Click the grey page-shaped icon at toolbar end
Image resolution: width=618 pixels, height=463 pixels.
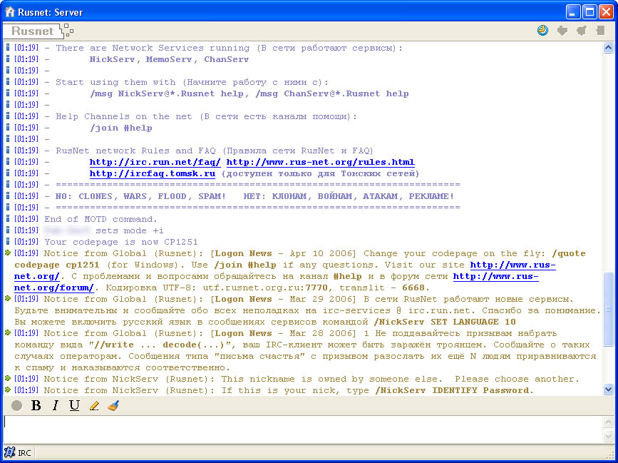(600, 31)
